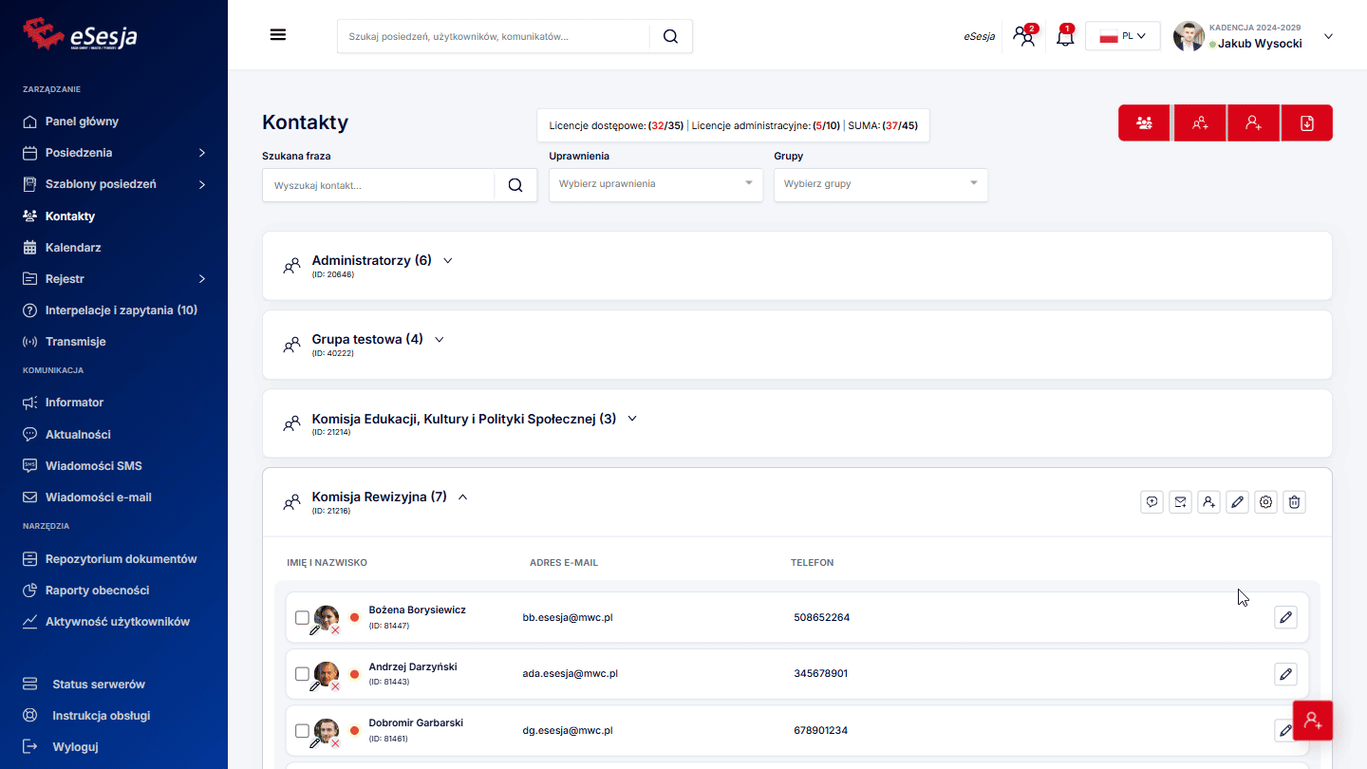Select the checkbox for Andrzej Darzyński

click(302, 674)
